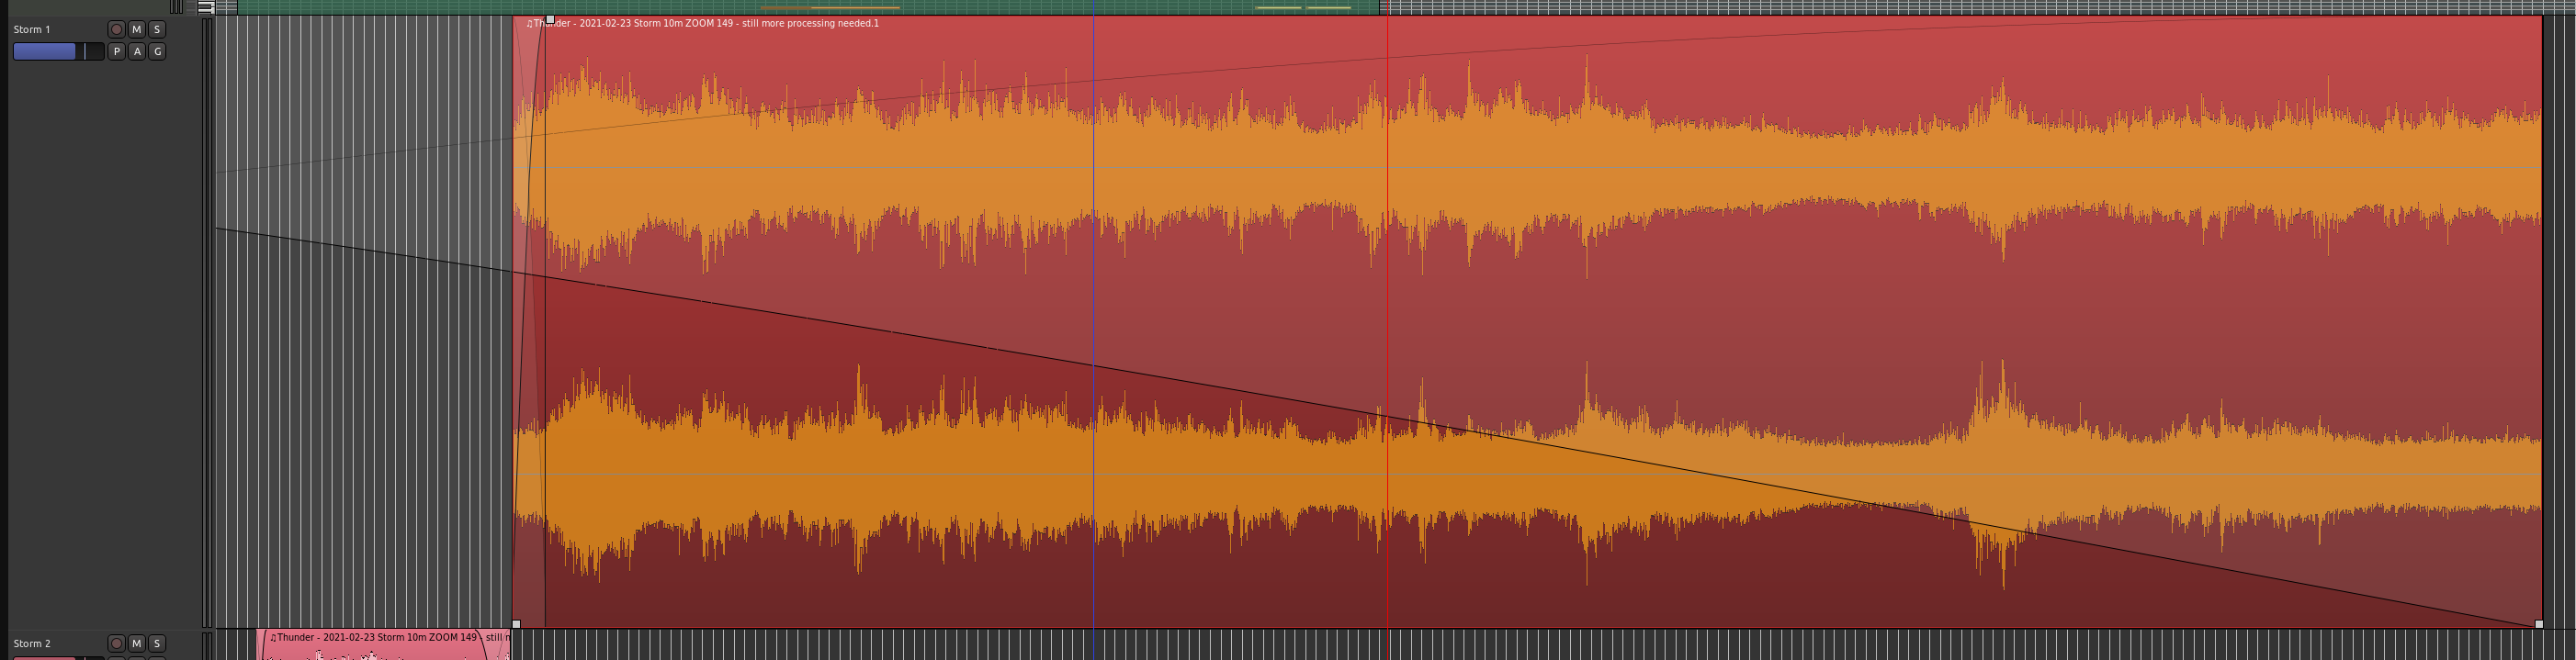Mute the Storm 2 track

point(137,644)
